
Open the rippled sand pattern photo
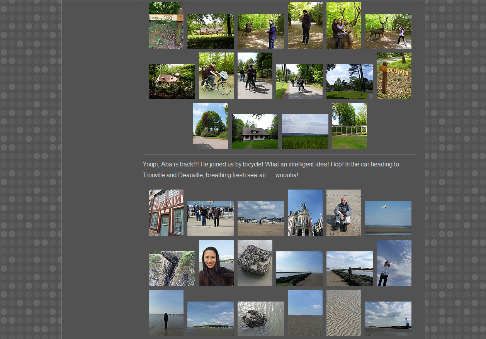click(x=343, y=313)
